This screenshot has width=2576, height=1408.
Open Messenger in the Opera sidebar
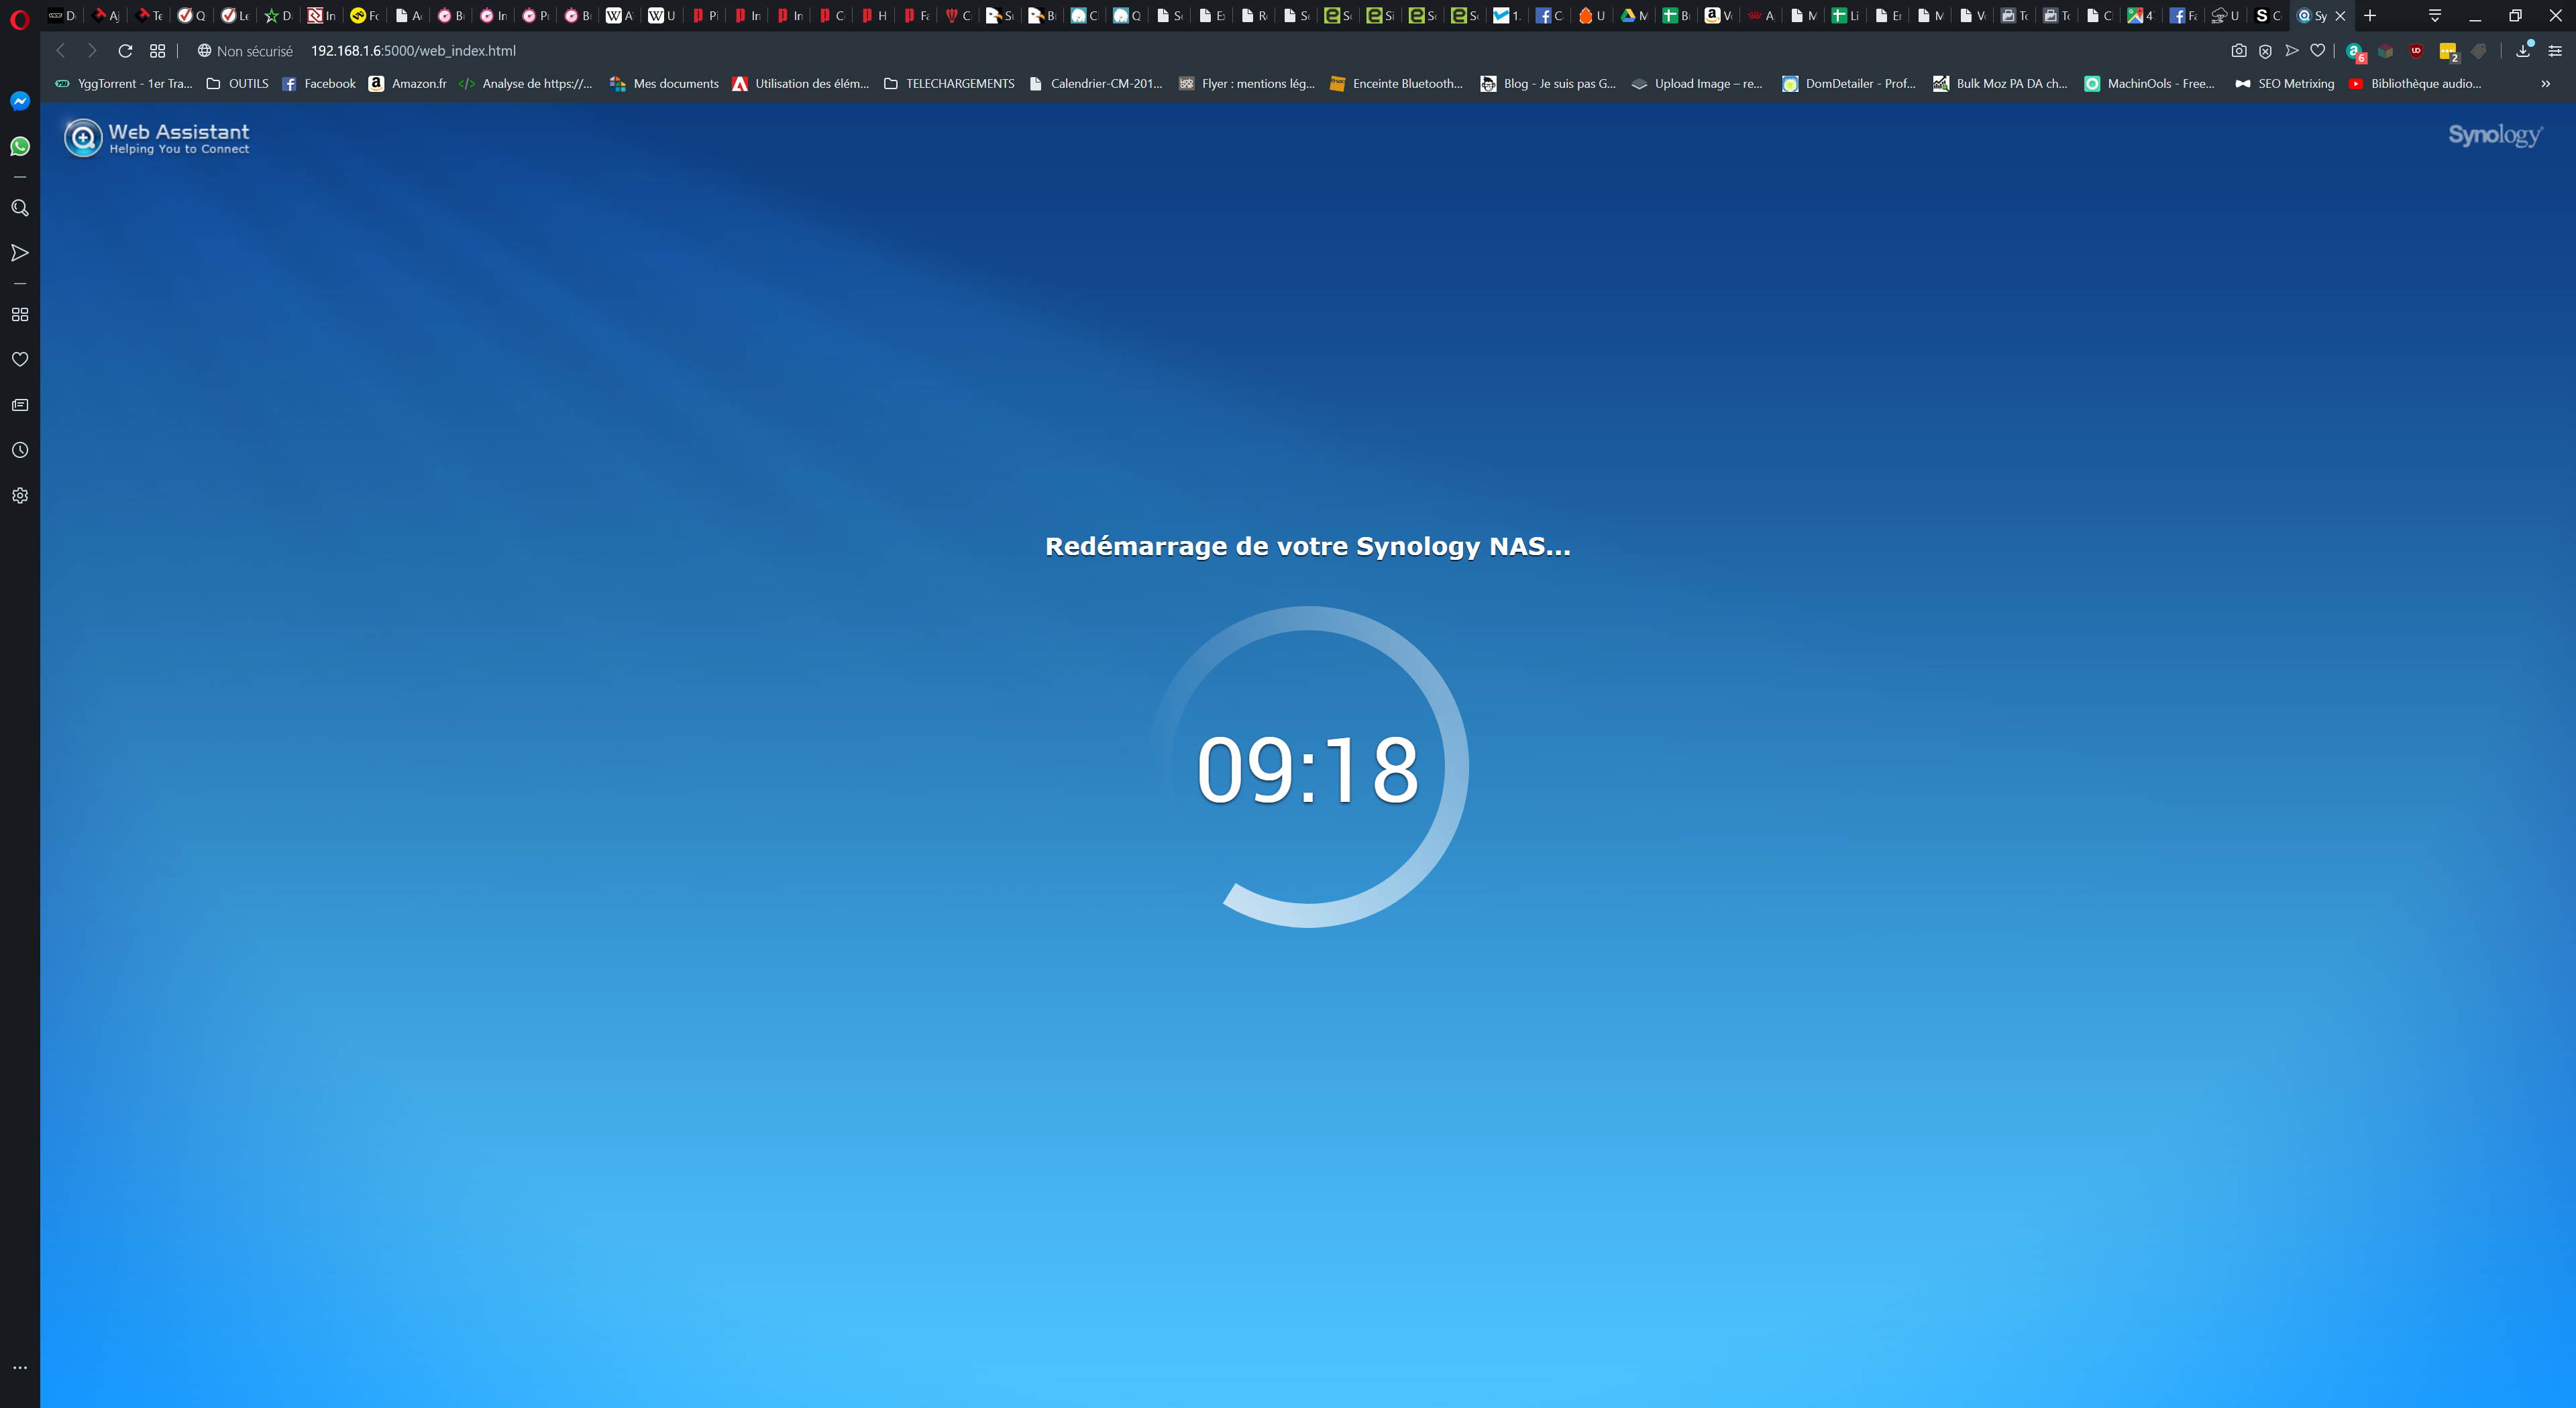pyautogui.click(x=20, y=101)
